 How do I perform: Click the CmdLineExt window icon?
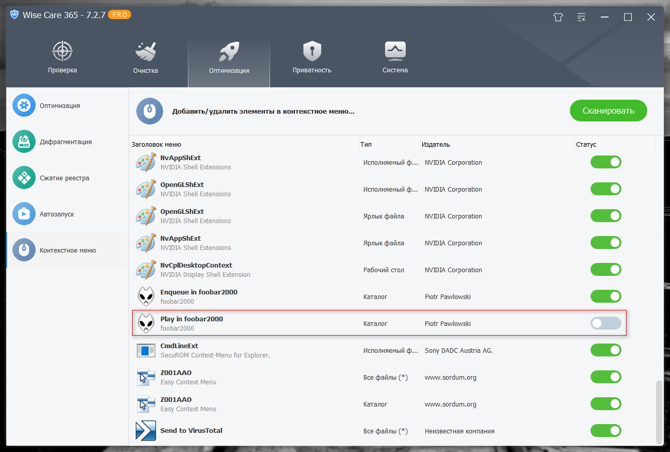coord(146,350)
